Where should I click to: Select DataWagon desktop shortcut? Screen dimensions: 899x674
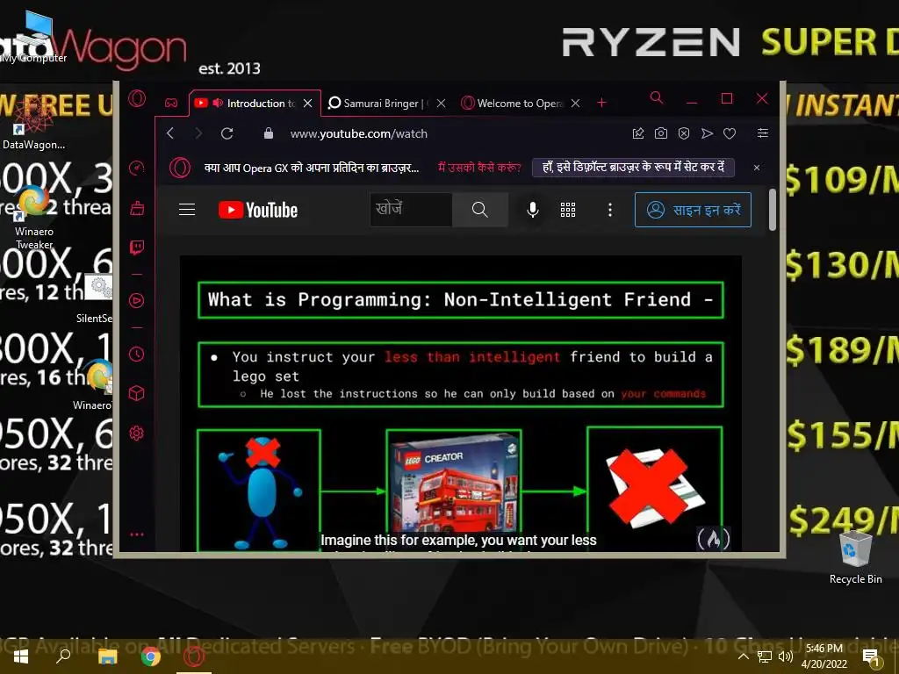click(32, 123)
